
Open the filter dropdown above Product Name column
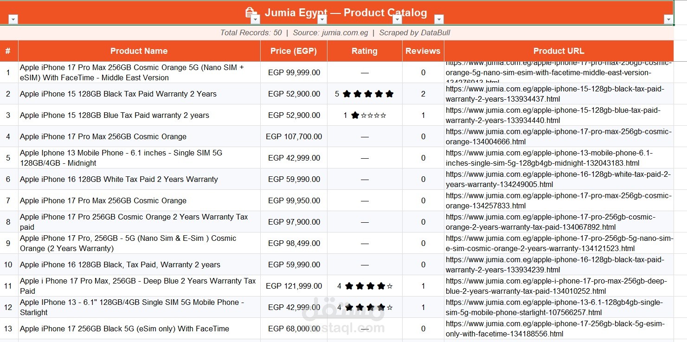pyautogui.click(x=255, y=19)
